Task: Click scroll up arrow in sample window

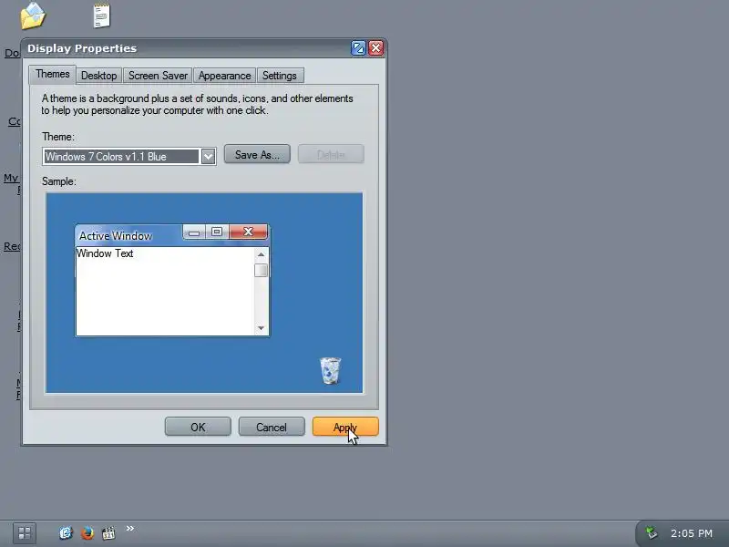Action: click(x=261, y=254)
